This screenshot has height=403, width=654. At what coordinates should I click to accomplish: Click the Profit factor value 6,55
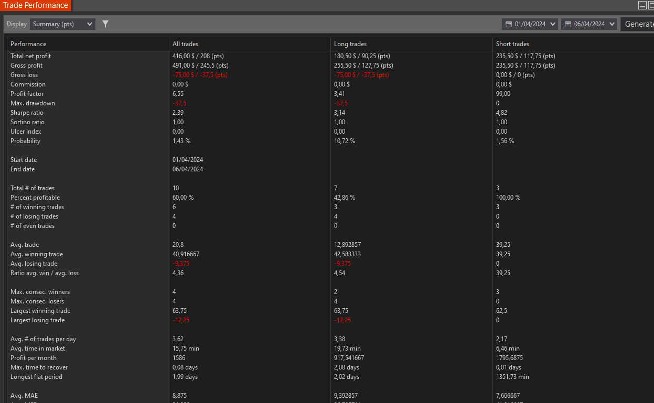pyautogui.click(x=178, y=94)
